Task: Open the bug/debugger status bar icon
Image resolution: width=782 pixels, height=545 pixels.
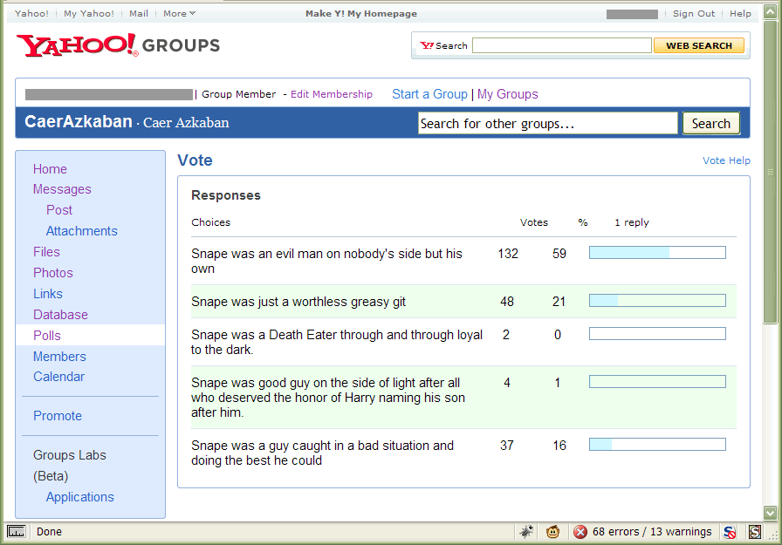Action: (x=526, y=532)
